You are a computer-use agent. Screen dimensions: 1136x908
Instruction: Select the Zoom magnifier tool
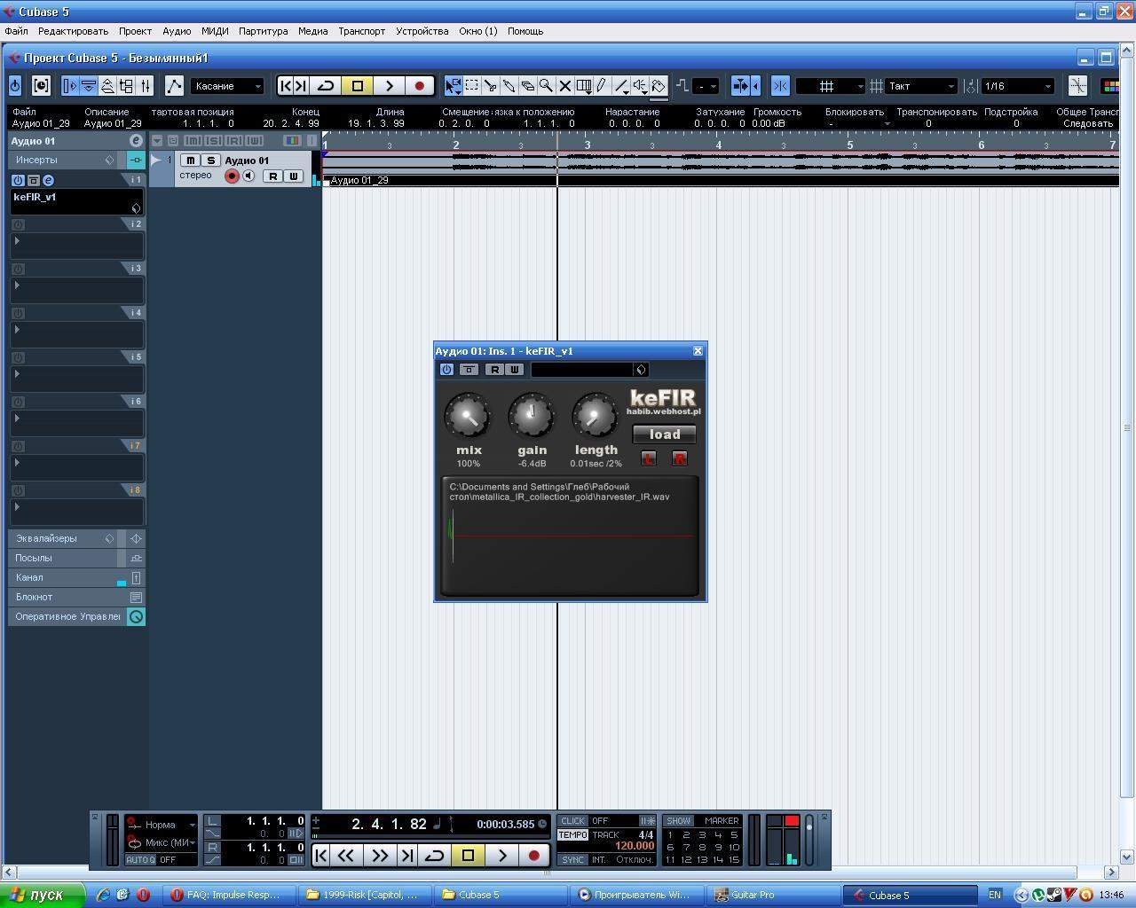547,86
